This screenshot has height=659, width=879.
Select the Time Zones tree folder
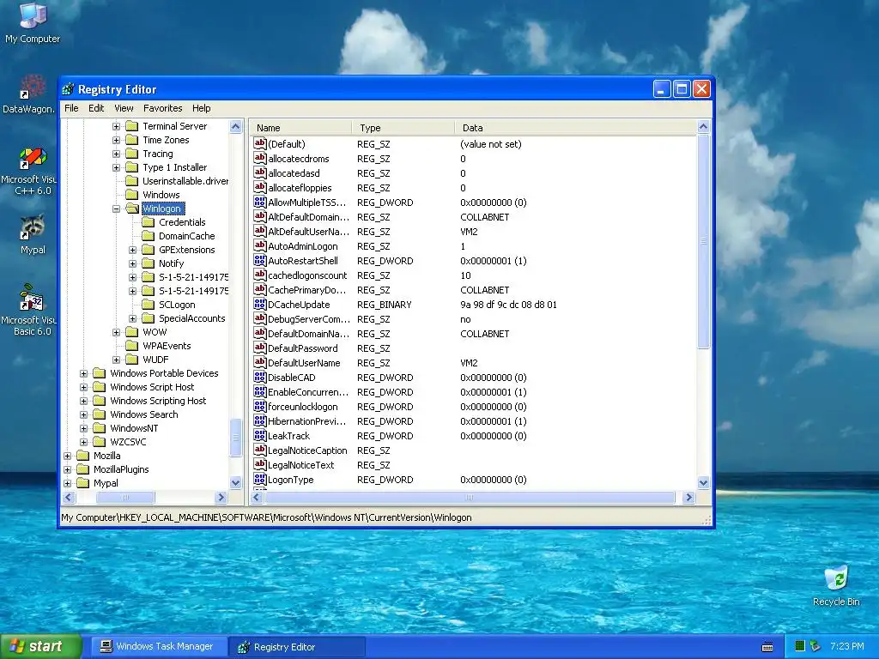click(166, 140)
